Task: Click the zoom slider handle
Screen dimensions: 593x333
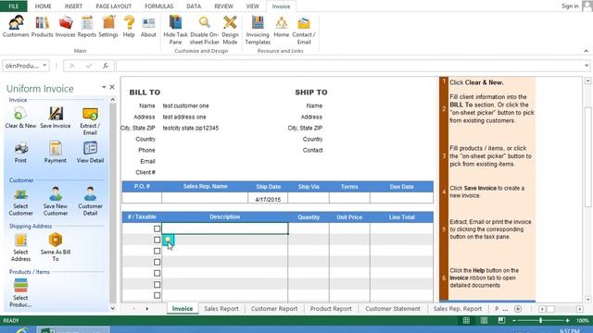Action: (x=541, y=320)
